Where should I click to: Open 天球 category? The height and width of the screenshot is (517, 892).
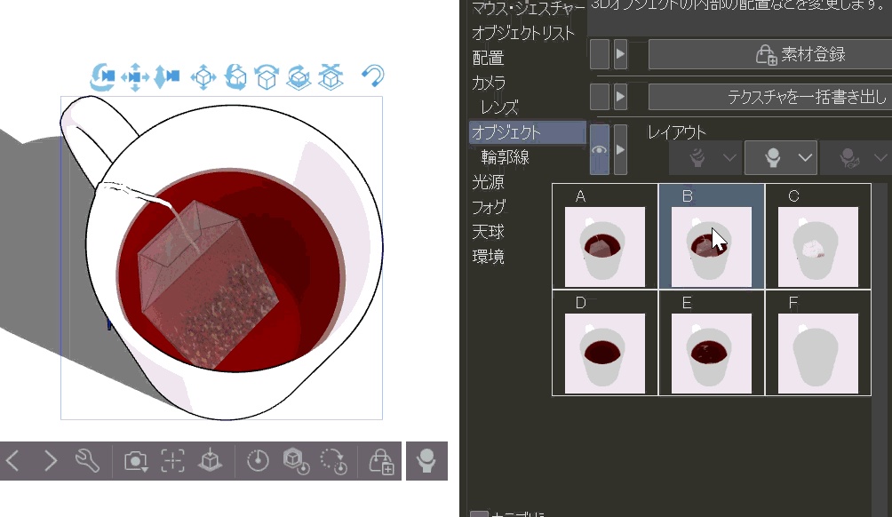488,232
